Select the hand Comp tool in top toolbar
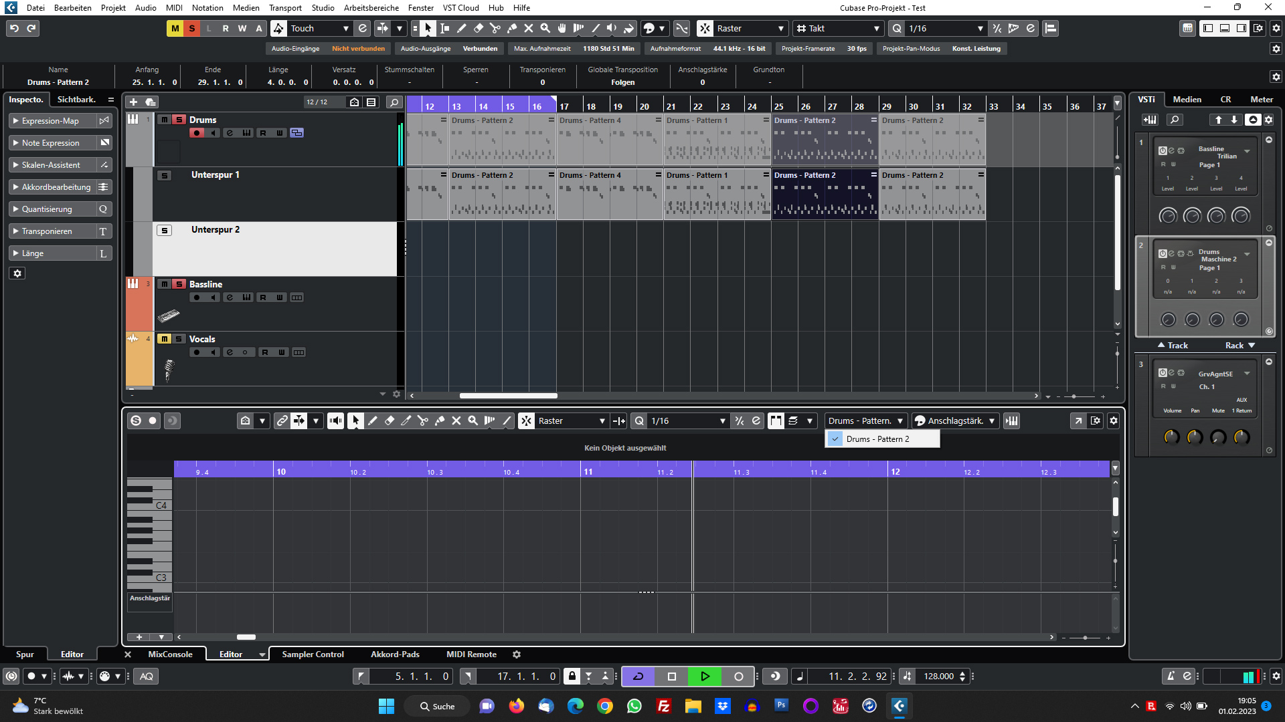The height and width of the screenshot is (722, 1285). coord(562,28)
